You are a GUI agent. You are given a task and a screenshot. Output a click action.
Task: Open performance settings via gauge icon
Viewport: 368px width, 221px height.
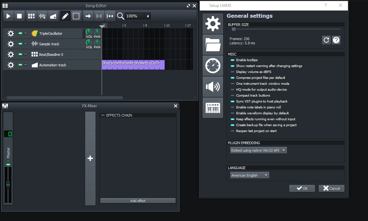point(213,65)
